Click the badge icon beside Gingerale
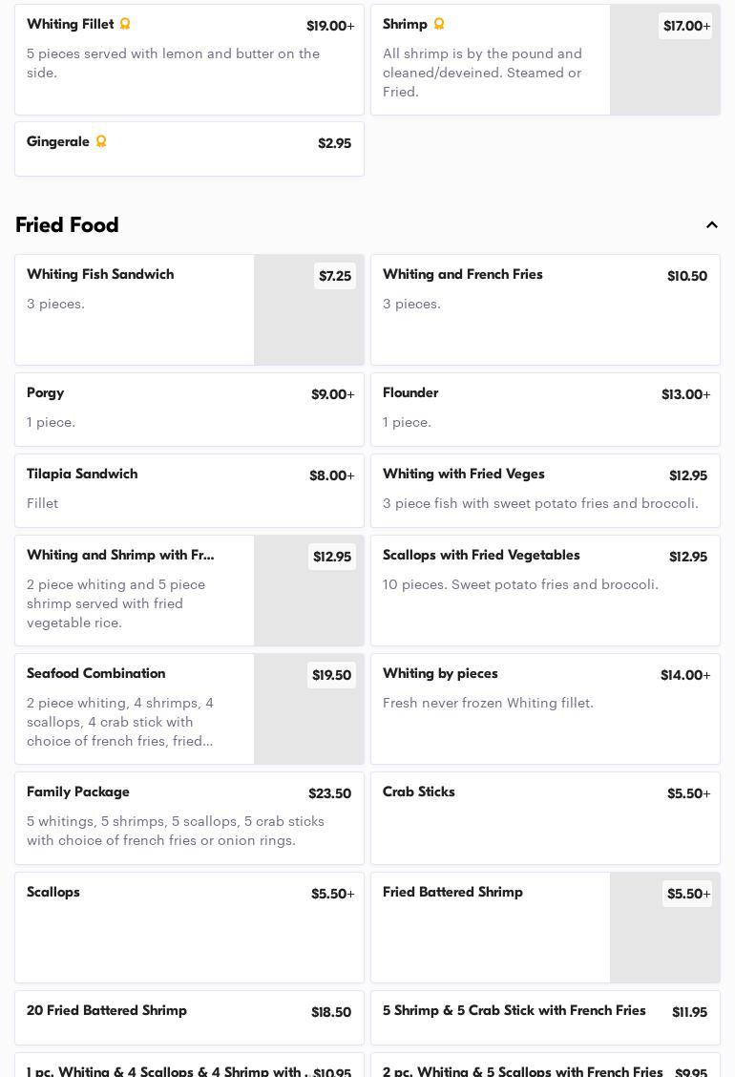This screenshot has height=1077, width=735. (x=101, y=141)
